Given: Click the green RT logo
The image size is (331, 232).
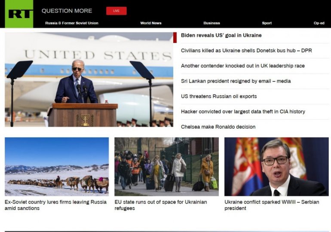Looking at the screenshot, I should 19,14.
